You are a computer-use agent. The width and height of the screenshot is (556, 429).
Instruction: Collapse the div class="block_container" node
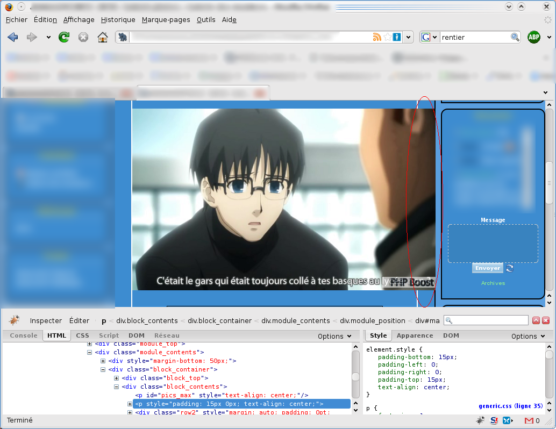click(103, 370)
